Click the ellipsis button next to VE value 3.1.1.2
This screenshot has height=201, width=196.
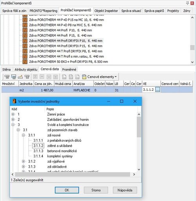click(158, 90)
